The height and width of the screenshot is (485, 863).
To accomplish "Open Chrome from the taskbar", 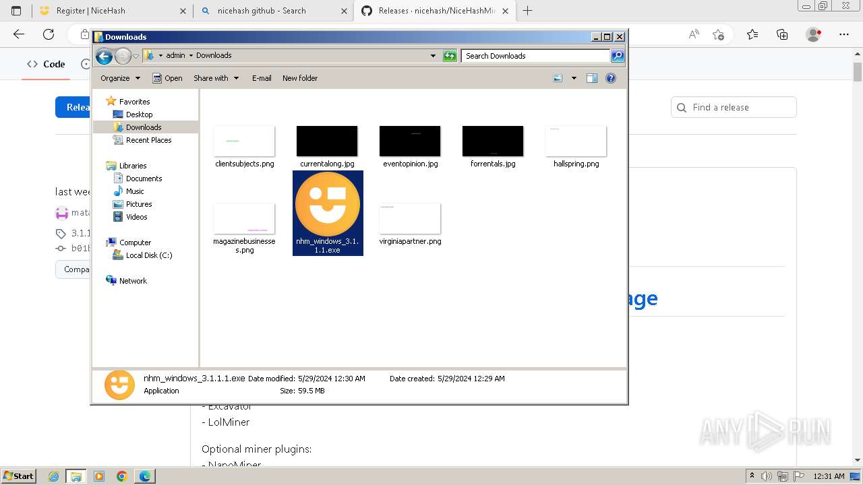I will pyautogui.click(x=122, y=476).
